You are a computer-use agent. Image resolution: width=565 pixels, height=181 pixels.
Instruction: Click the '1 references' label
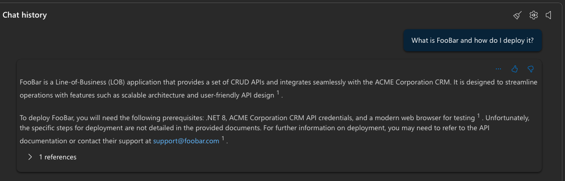click(58, 157)
